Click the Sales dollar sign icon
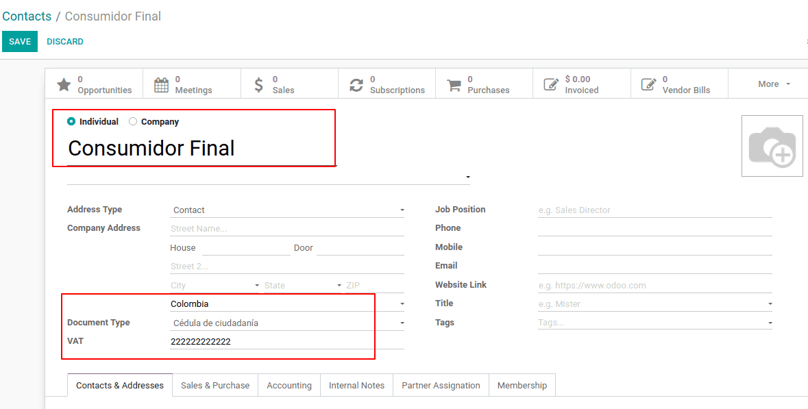The image size is (808, 409). pyautogui.click(x=259, y=84)
